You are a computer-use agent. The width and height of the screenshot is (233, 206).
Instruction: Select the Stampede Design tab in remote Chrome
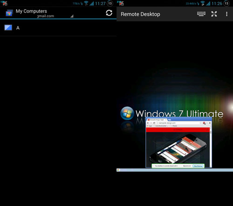(157, 120)
